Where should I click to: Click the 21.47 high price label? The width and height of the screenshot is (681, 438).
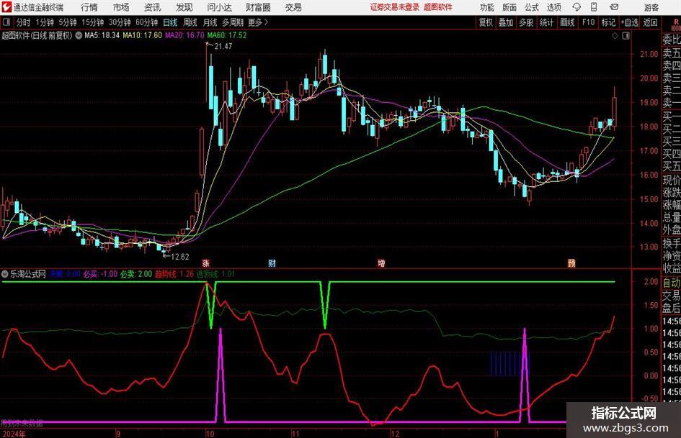coord(223,46)
